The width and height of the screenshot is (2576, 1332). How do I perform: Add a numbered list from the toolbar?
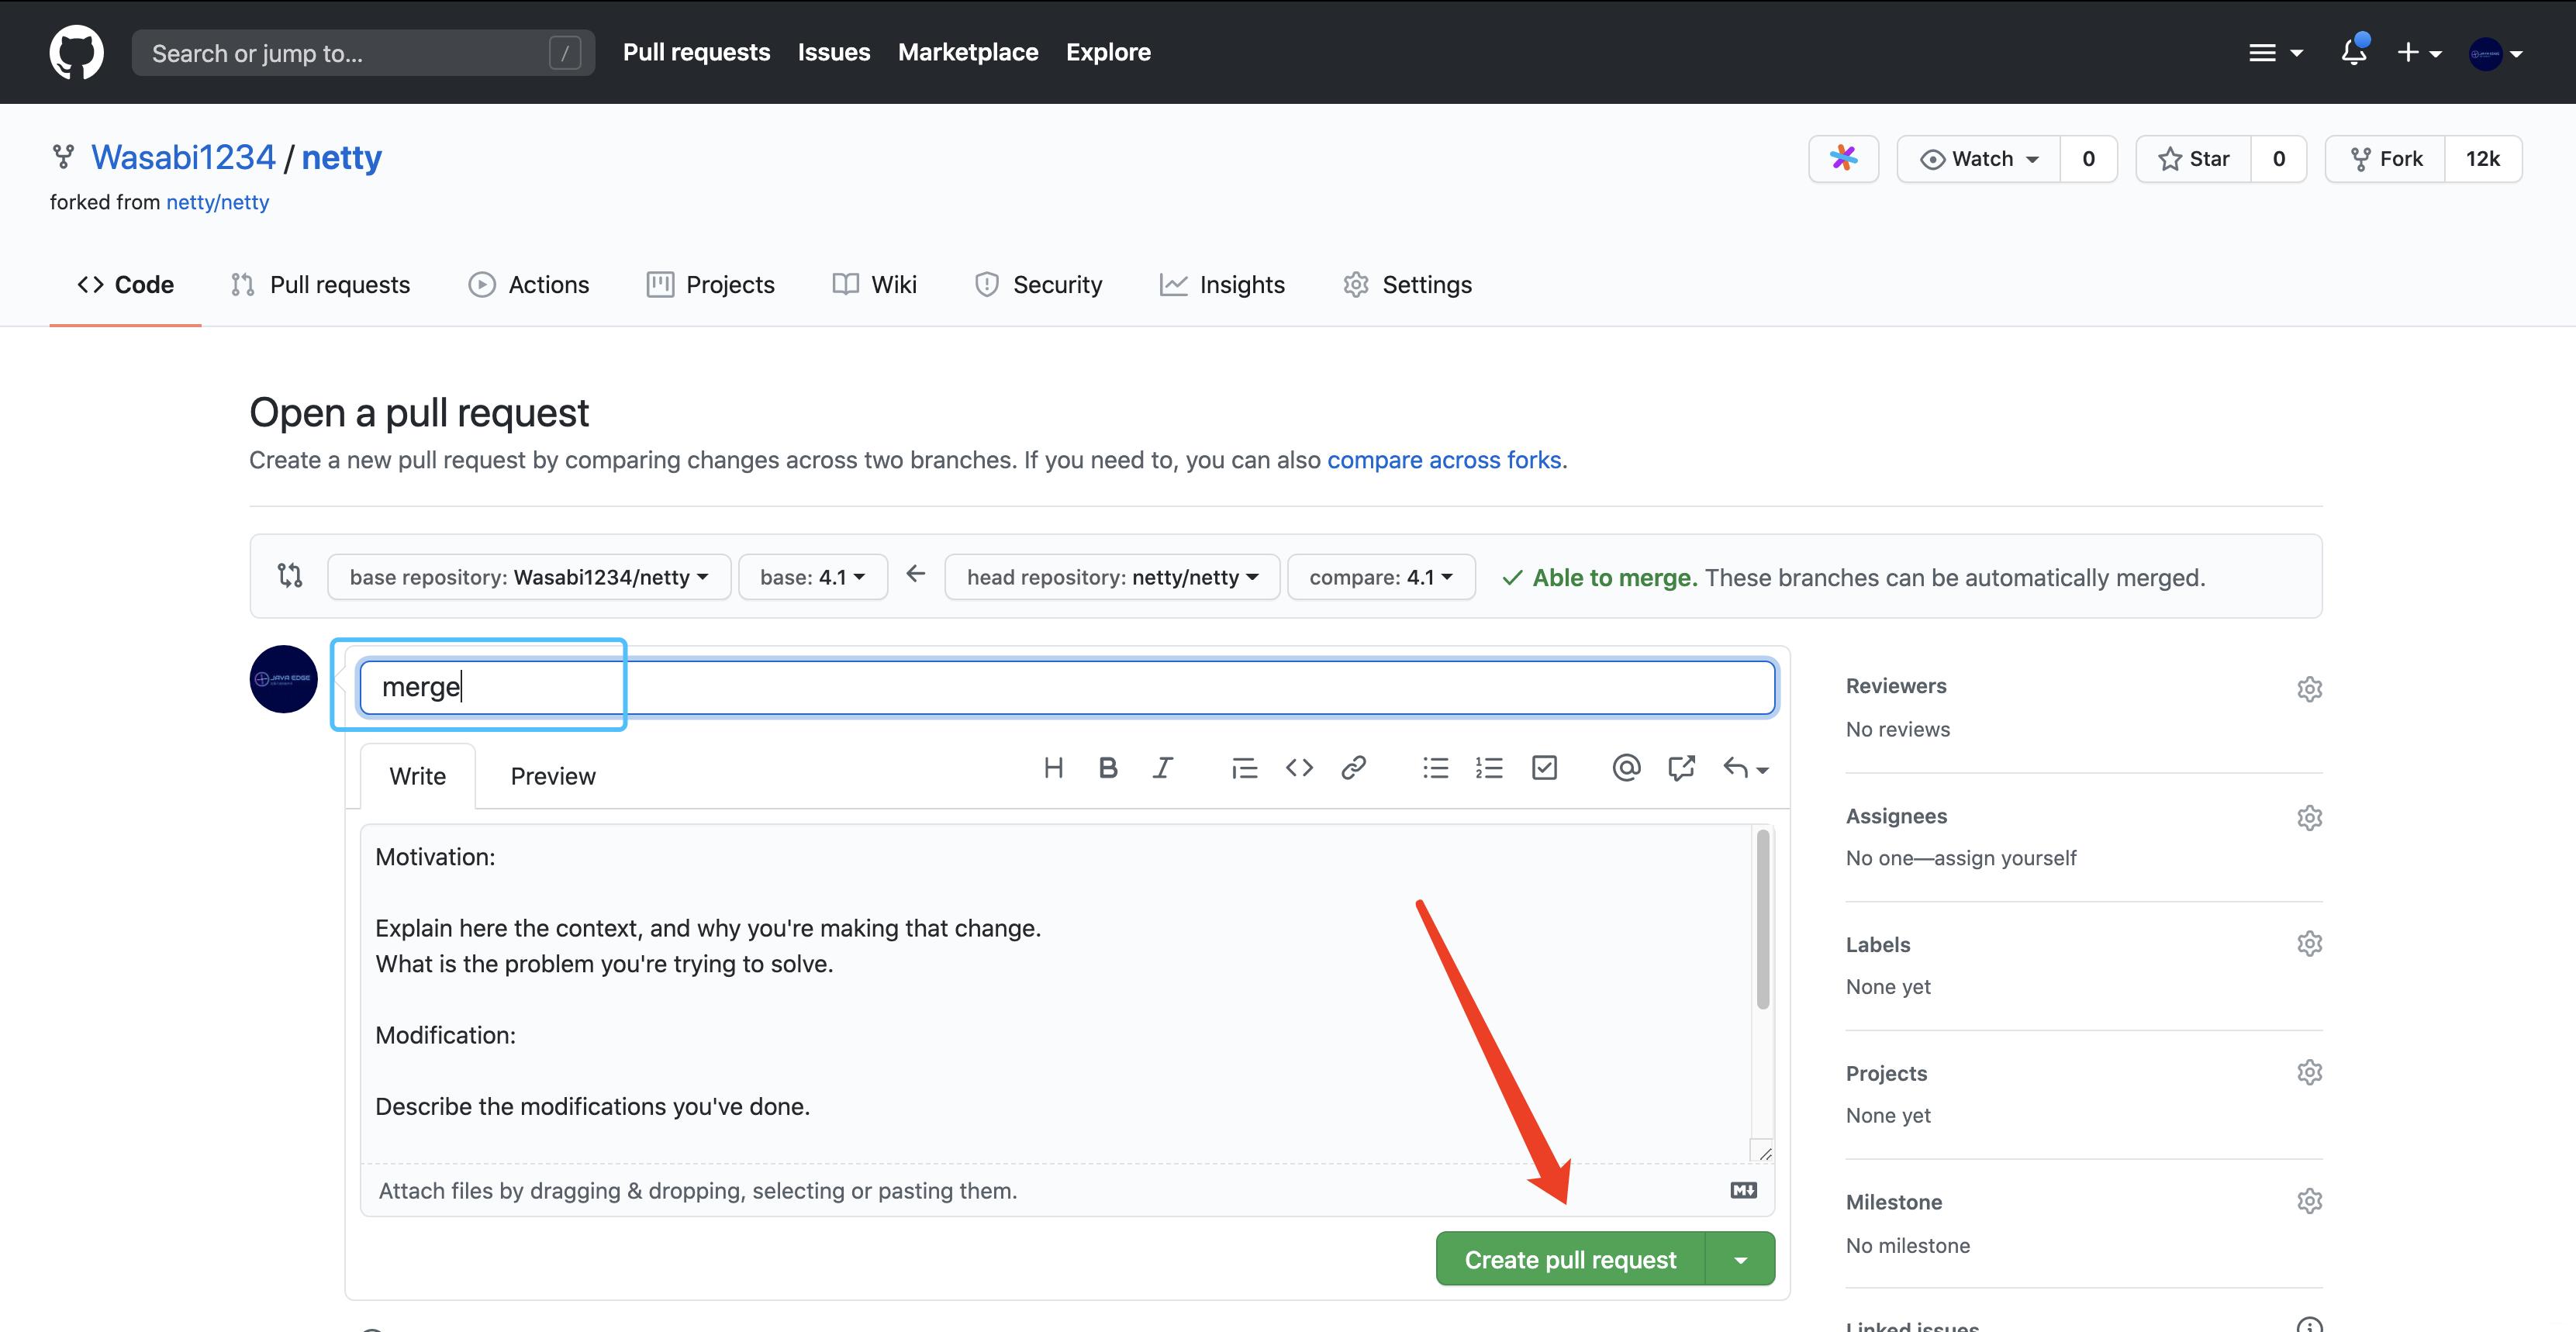coord(1489,768)
